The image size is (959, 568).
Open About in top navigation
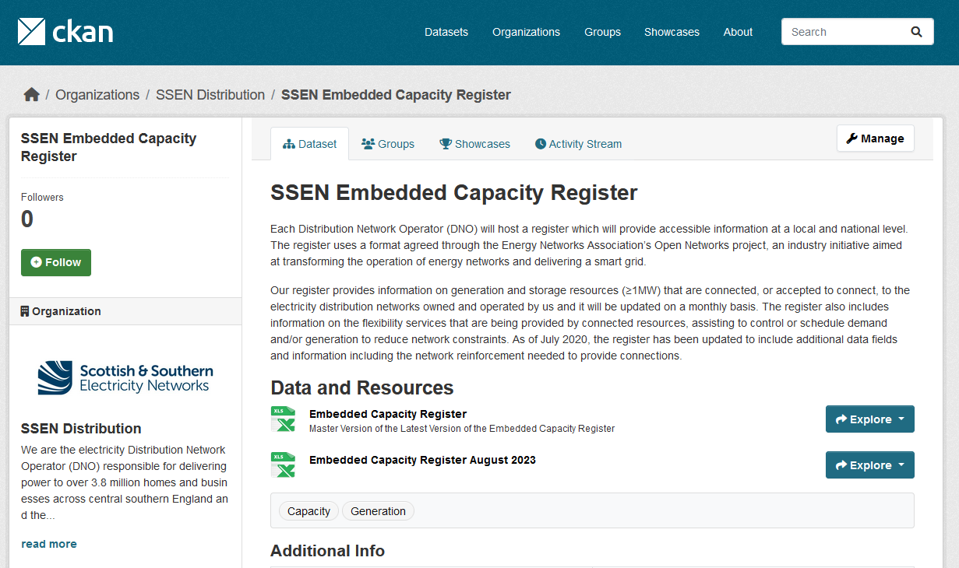point(738,32)
